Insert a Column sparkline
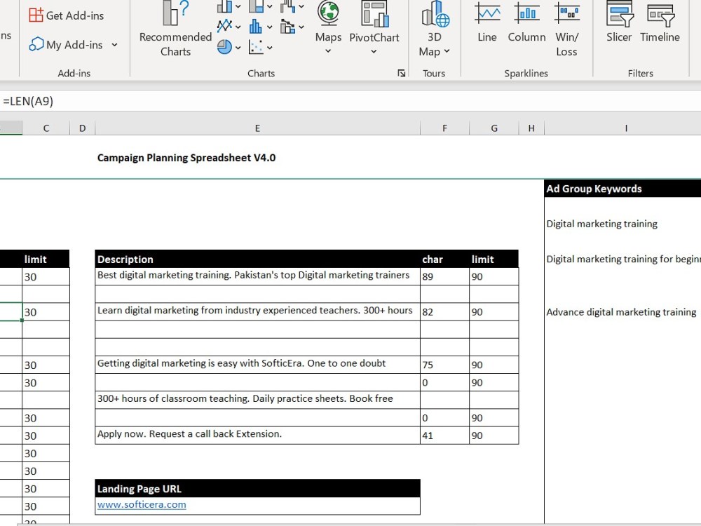Image resolution: width=701 pixels, height=526 pixels. (x=526, y=22)
